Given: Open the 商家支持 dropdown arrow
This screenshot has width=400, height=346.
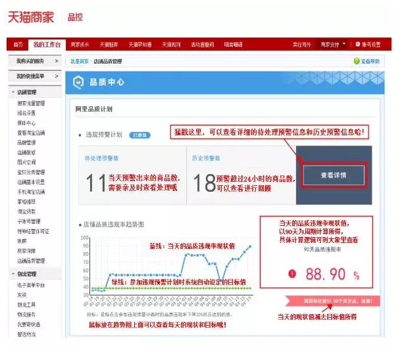Looking at the screenshot, I should [x=344, y=44].
